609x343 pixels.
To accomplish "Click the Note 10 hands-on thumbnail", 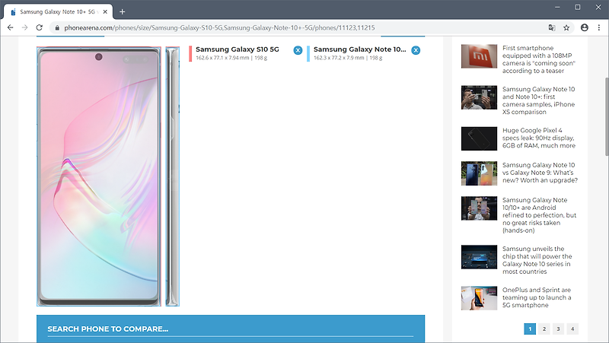I will (479, 208).
